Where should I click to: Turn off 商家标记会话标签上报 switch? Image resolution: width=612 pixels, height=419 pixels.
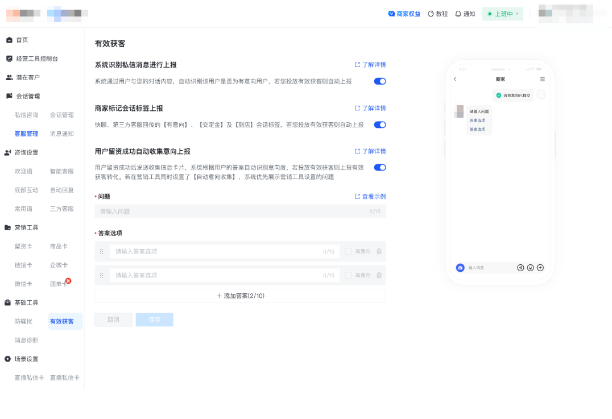coord(379,125)
